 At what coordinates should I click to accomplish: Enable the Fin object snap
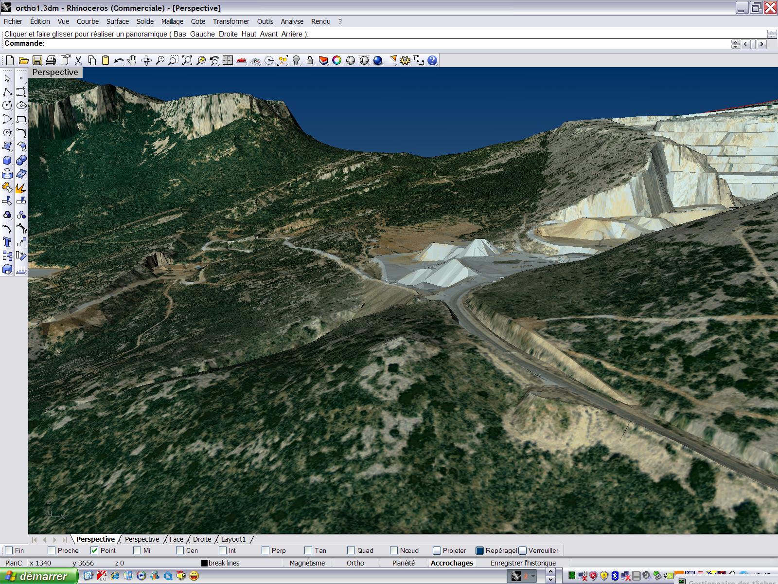(x=9, y=550)
